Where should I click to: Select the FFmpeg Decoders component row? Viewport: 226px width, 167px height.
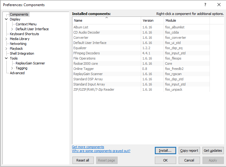click(x=86, y=53)
